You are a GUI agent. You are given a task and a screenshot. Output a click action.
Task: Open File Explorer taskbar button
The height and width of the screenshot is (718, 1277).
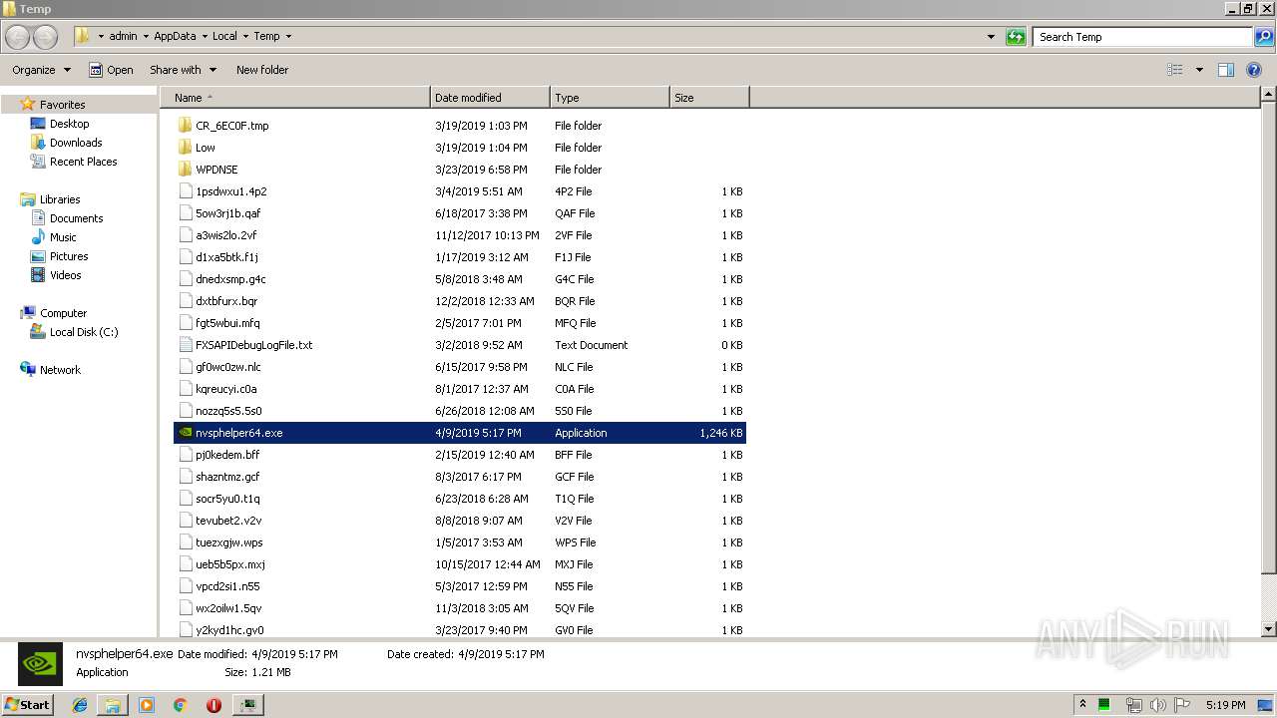(113, 705)
